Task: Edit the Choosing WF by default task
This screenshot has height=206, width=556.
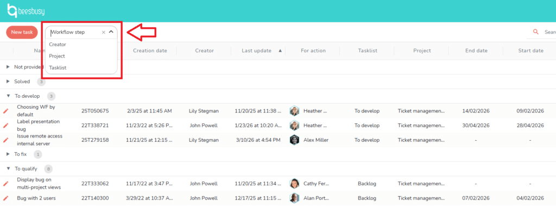Action: tap(5, 111)
